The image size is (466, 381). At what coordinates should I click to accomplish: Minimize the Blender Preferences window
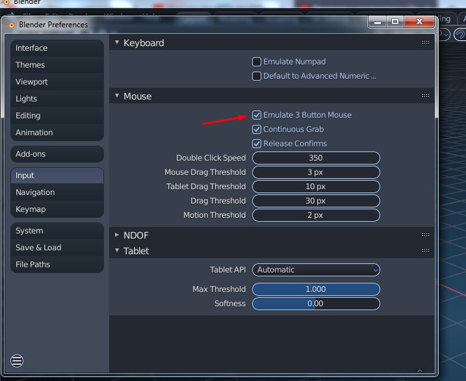[377, 21]
